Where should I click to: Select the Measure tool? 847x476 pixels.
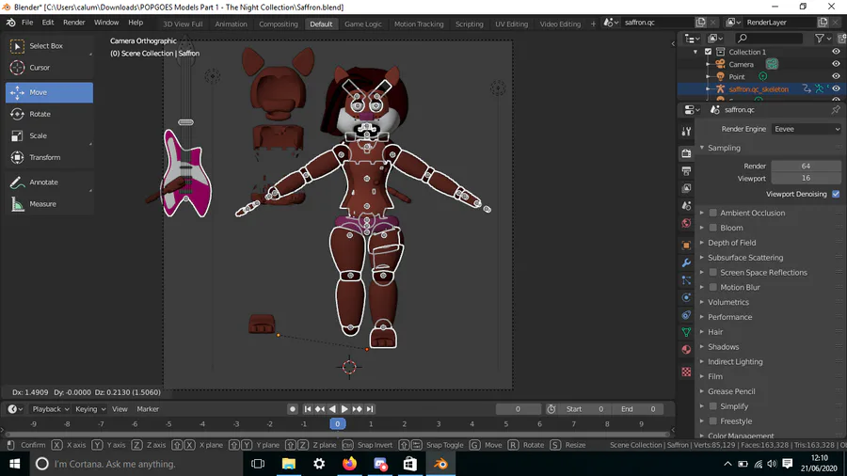pos(49,203)
